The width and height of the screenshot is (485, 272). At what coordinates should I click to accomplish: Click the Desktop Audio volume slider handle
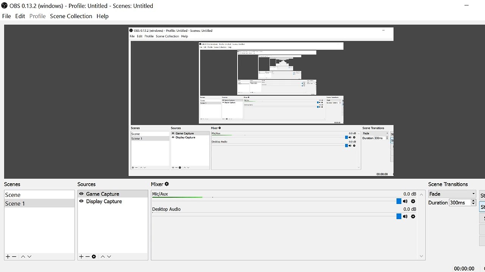click(x=399, y=216)
